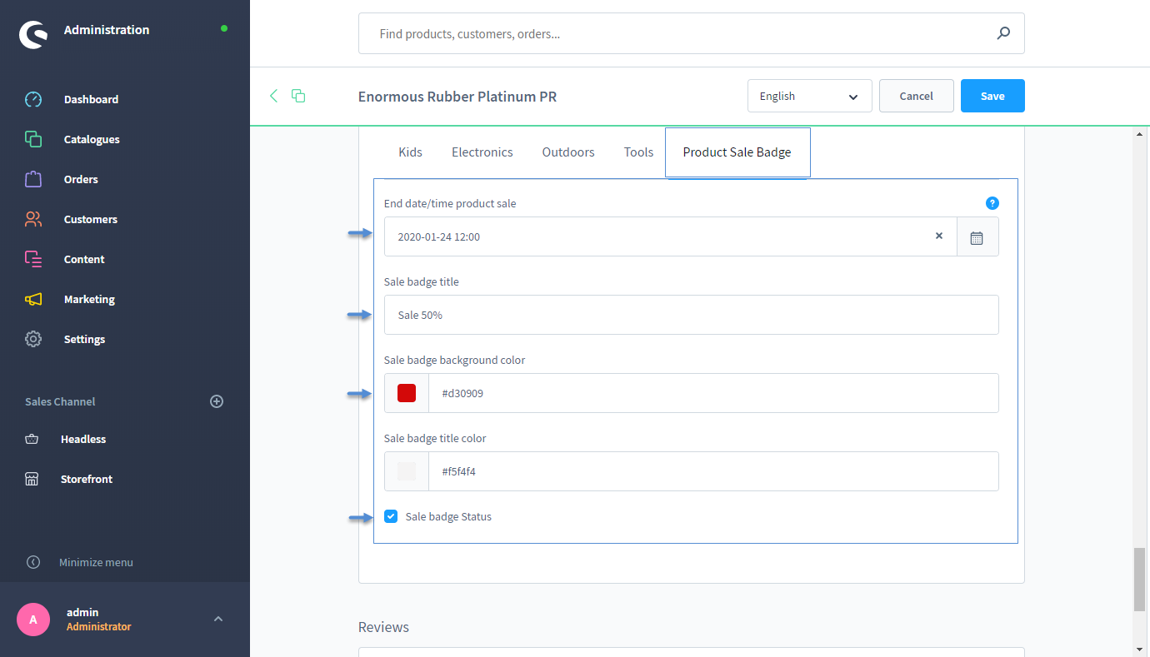Show help for end date field

coord(992,203)
